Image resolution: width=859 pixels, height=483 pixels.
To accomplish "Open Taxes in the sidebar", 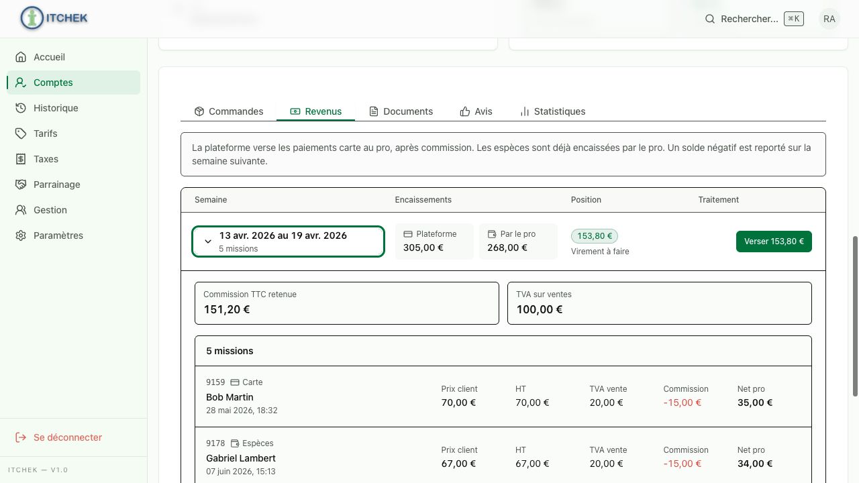I will [74, 159].
